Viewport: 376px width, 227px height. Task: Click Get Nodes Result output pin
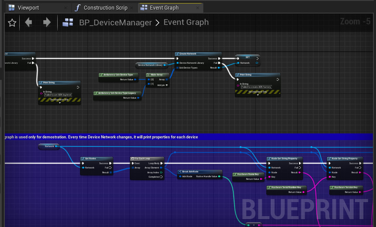pyautogui.click(x=111, y=172)
